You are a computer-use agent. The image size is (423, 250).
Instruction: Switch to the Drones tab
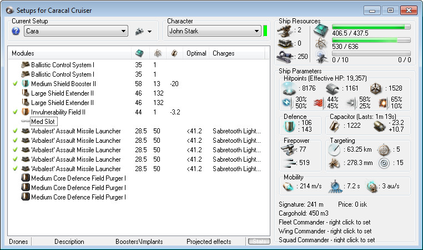pyautogui.click(x=18, y=242)
